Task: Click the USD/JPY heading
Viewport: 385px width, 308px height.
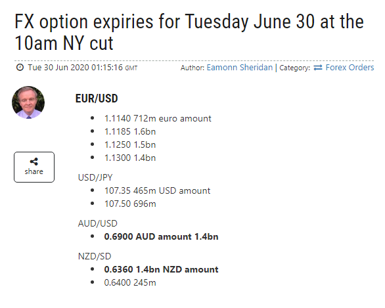Action: (x=95, y=177)
